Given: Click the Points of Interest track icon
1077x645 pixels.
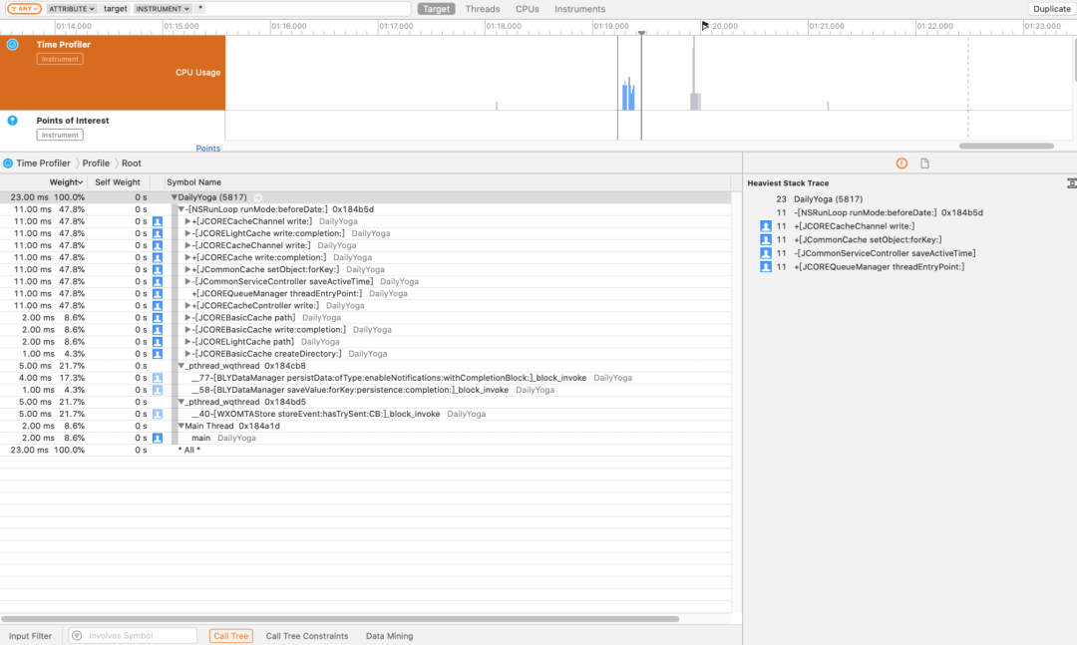Looking at the screenshot, I should (12, 121).
